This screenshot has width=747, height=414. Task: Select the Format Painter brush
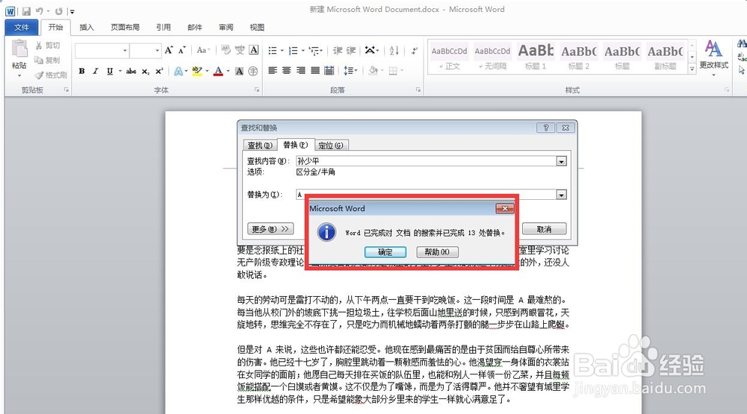[39, 75]
